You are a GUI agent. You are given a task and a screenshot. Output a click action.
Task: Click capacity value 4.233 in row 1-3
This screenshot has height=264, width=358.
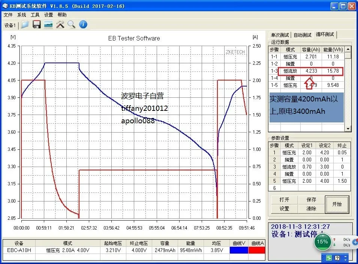point(311,71)
